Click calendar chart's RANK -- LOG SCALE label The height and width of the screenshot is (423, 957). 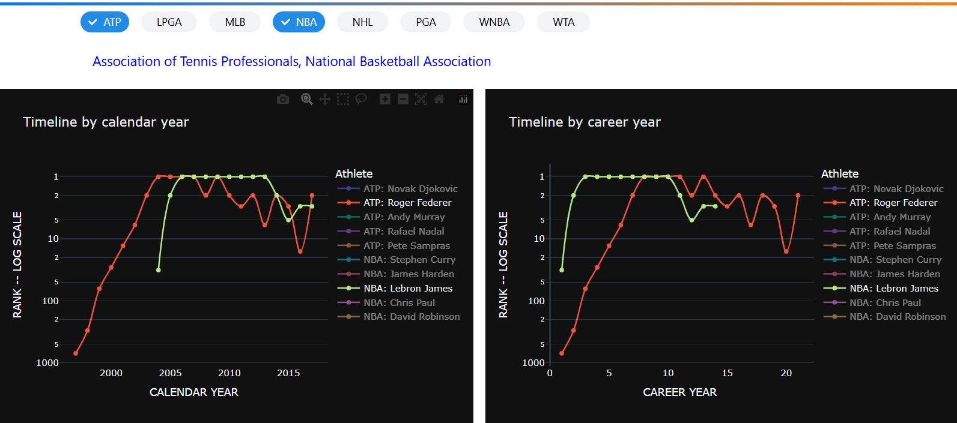tap(17, 265)
